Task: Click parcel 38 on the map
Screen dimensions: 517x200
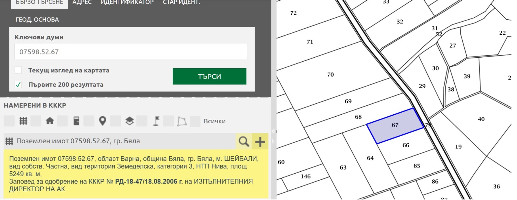Action: 451,90
